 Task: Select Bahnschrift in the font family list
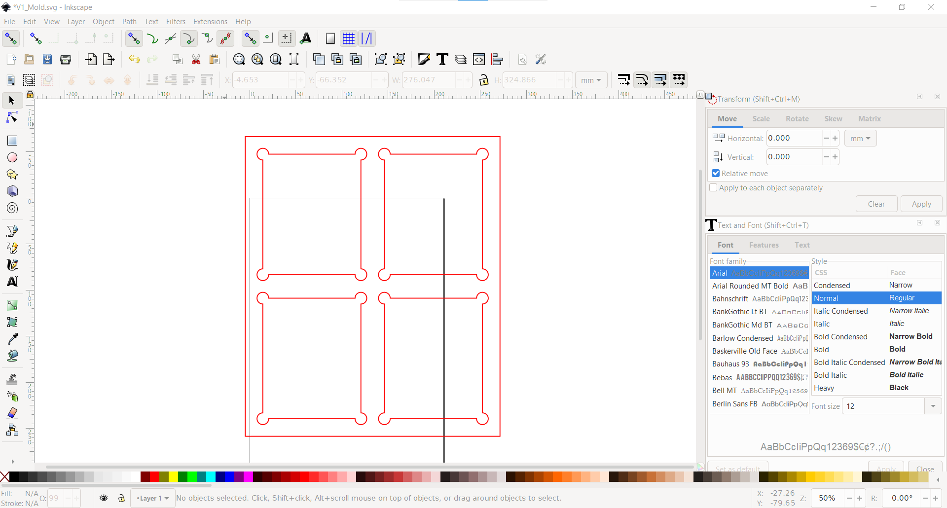[730, 299]
